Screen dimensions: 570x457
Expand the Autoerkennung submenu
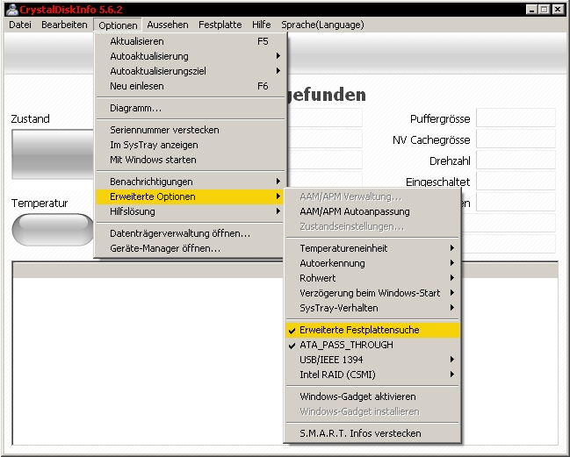tap(372, 263)
